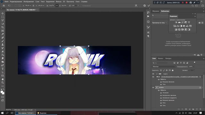Image resolution: width=205 pixels, height=115 pixels.
Task: Select the Eyedropper tool
Action: [x=3, y=34]
